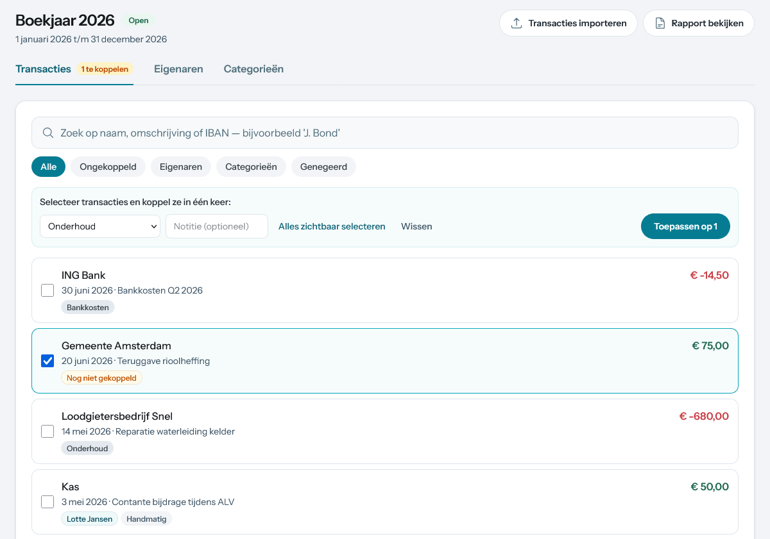Viewport: 770px width, 539px height.
Task: Clear selection with Wissen
Action: click(x=416, y=226)
